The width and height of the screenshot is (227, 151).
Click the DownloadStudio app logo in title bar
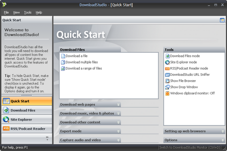click(x=4, y=4)
